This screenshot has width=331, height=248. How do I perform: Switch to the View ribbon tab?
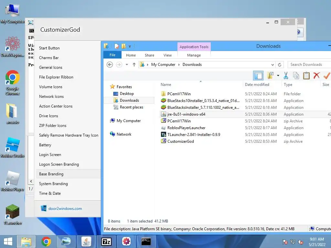[168, 55]
